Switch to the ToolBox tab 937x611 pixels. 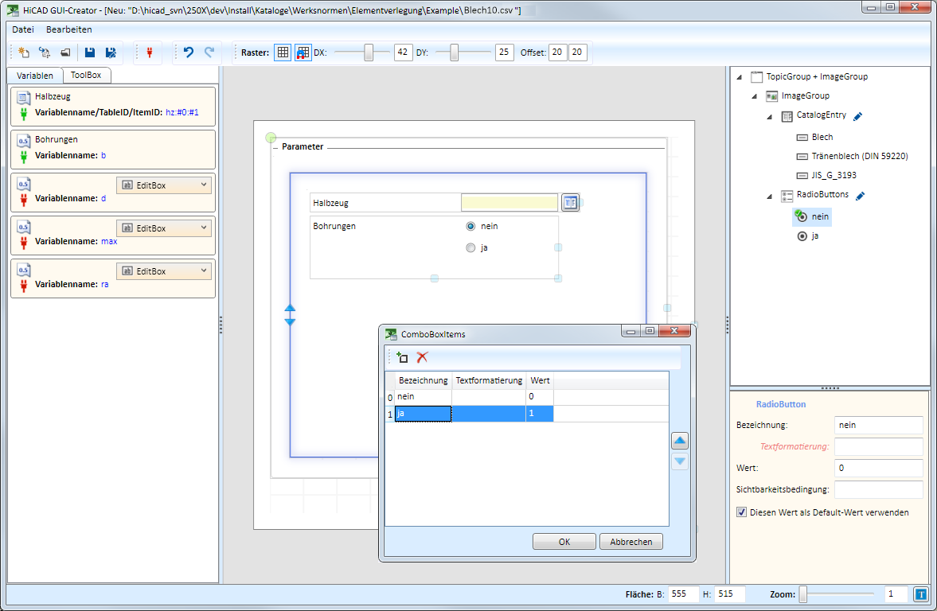[x=86, y=76]
